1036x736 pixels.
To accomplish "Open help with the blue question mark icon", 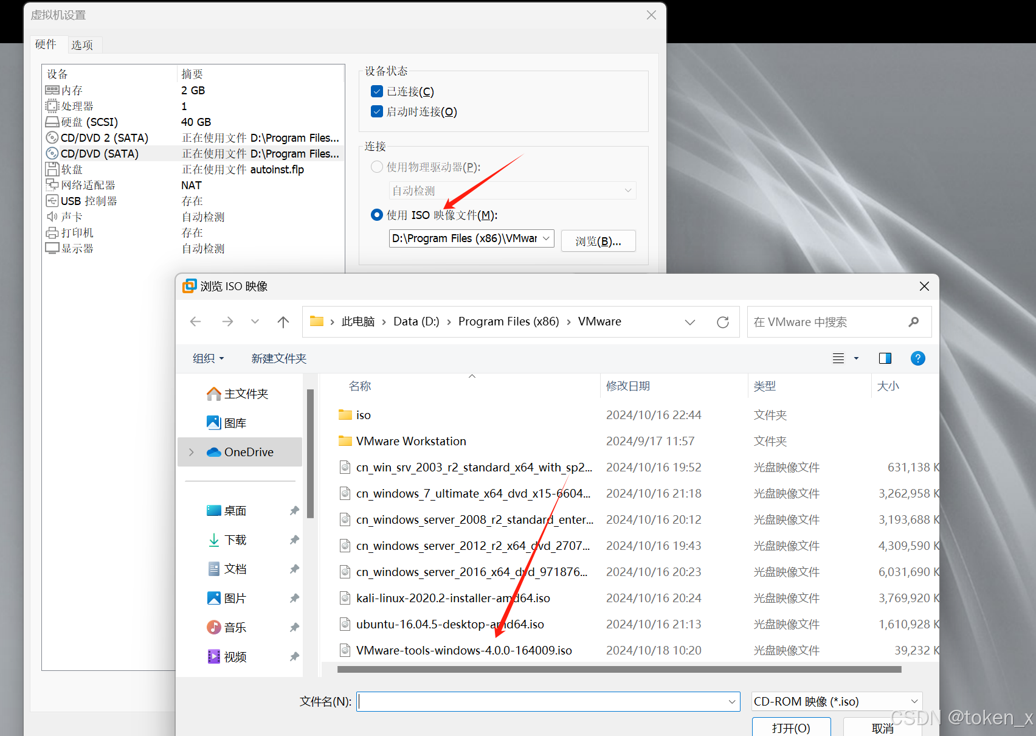I will pyautogui.click(x=917, y=358).
